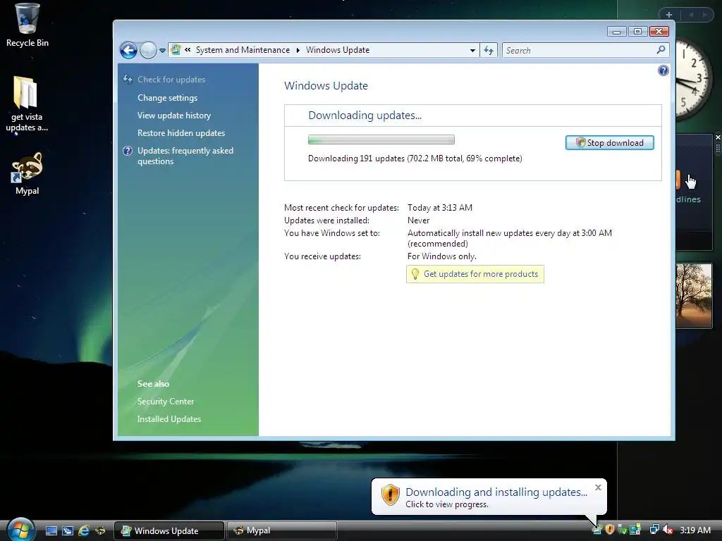Click network connection tray icon
This screenshot has height=541, width=722.
pos(654,530)
